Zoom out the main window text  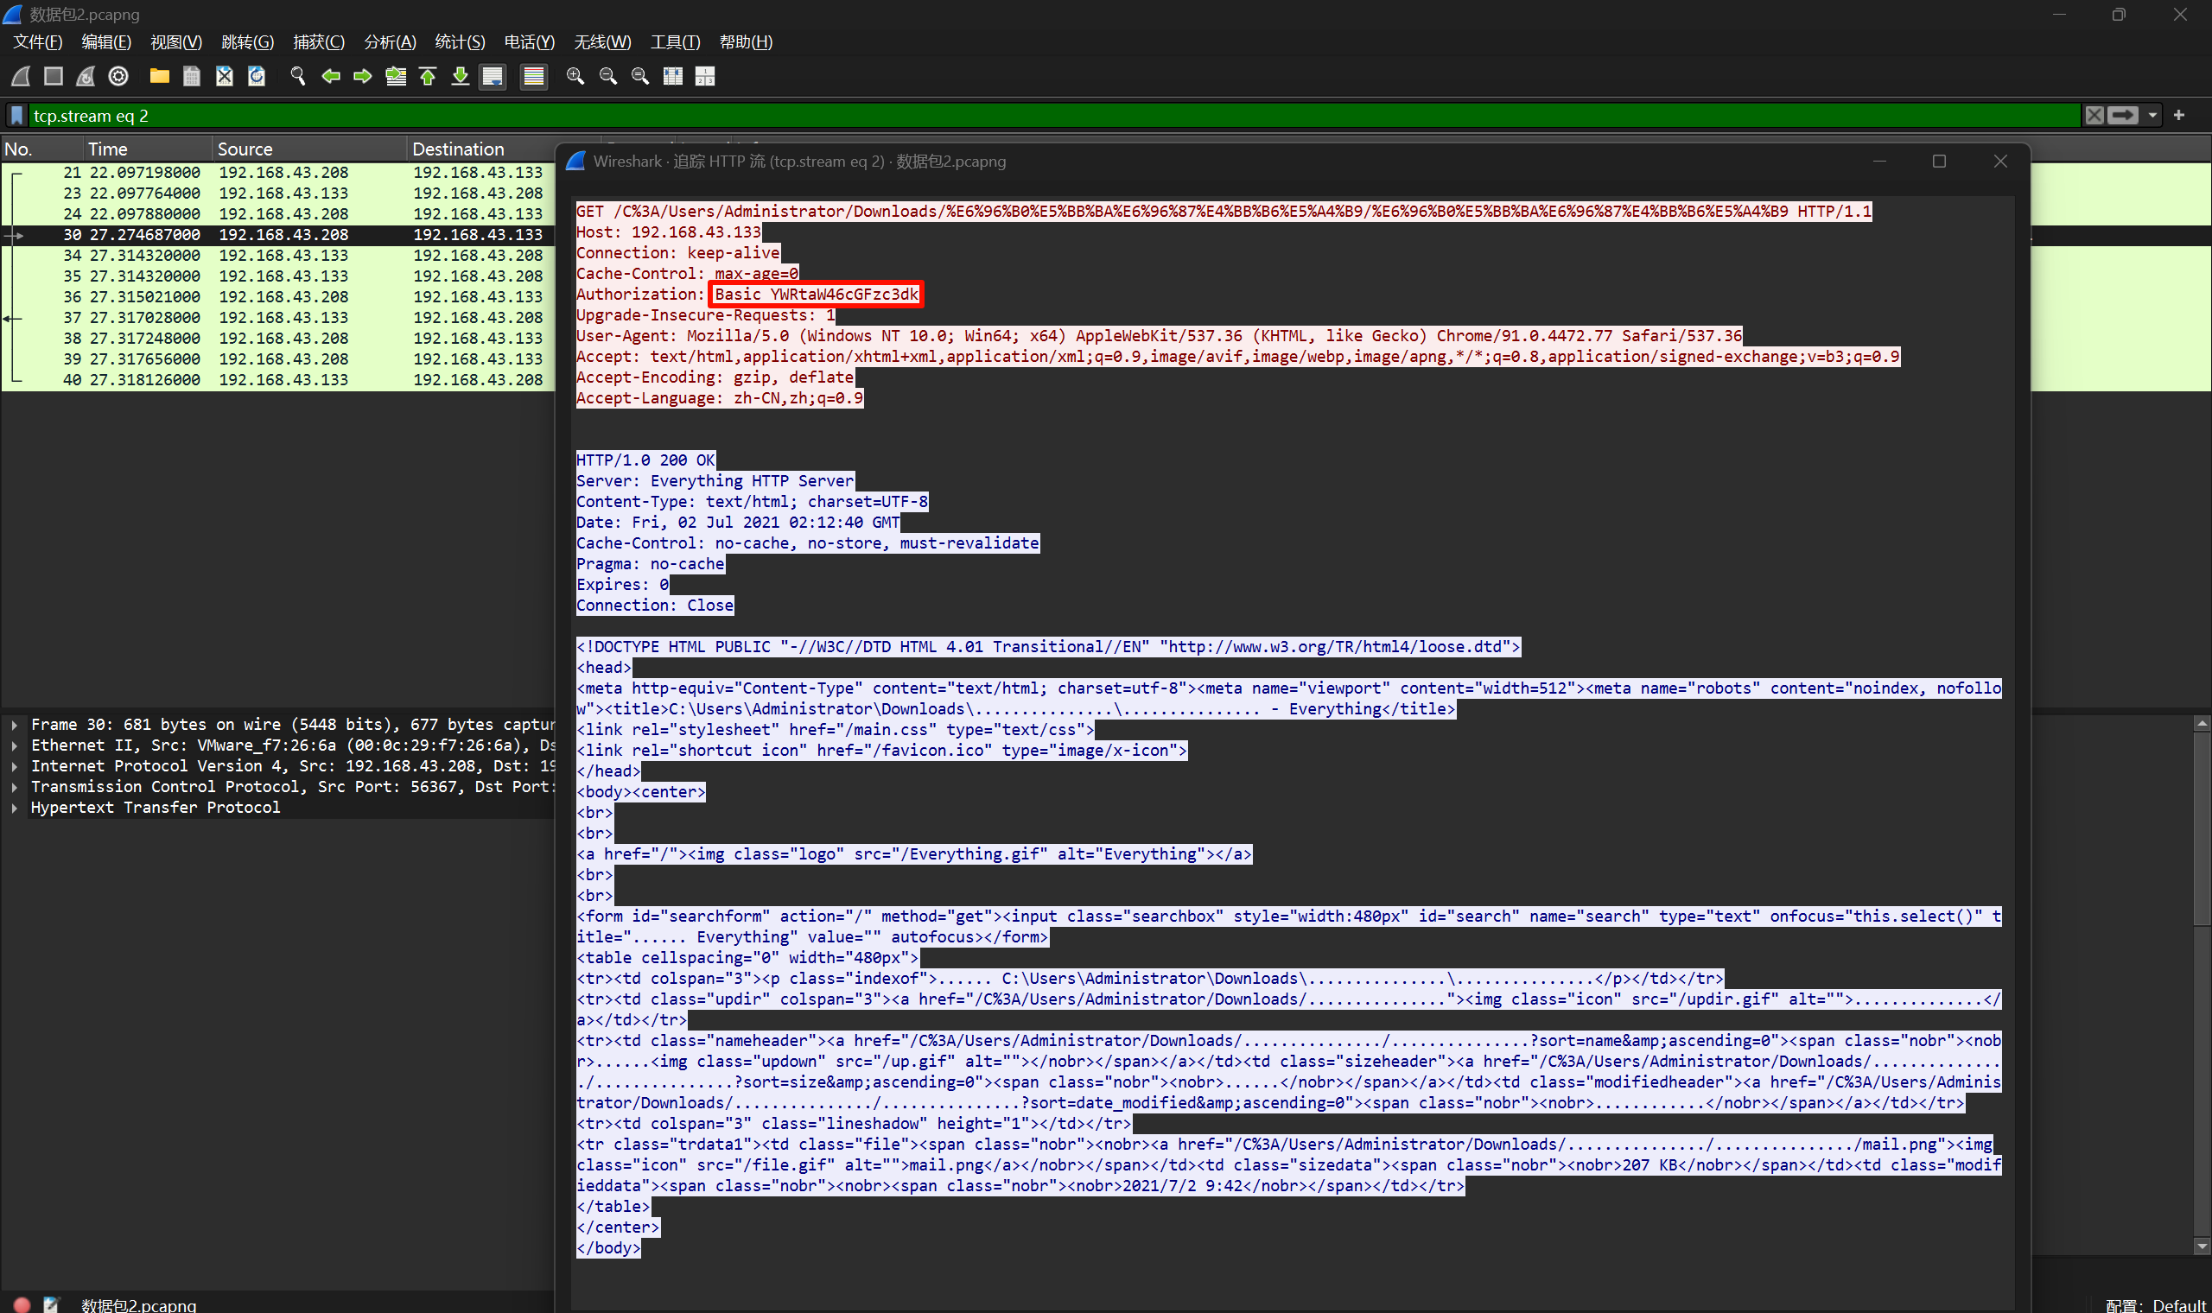[607, 76]
